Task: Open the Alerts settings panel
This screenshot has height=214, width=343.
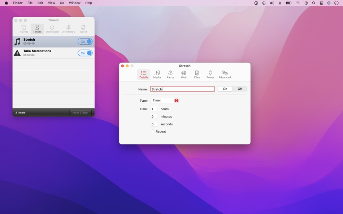Action: [x=170, y=74]
